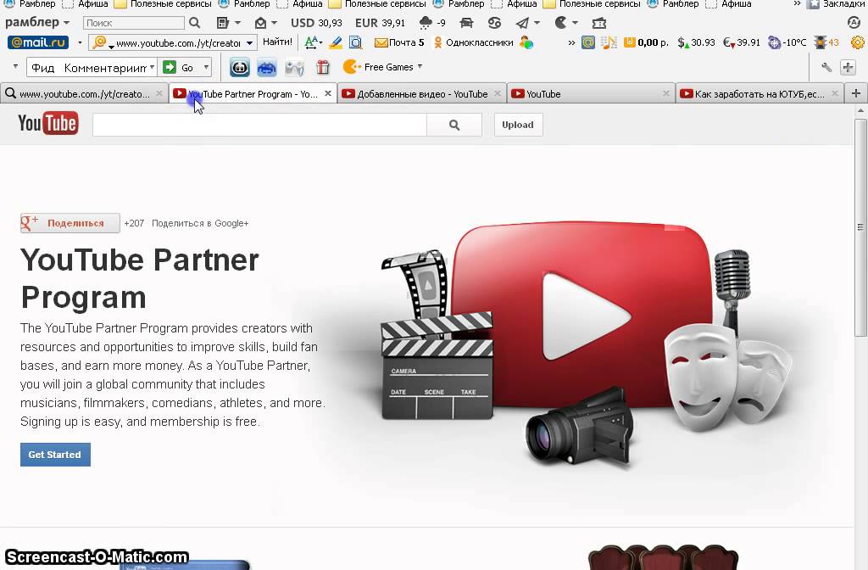Open a new browser tab
This screenshot has height=570, width=868.
[x=856, y=93]
